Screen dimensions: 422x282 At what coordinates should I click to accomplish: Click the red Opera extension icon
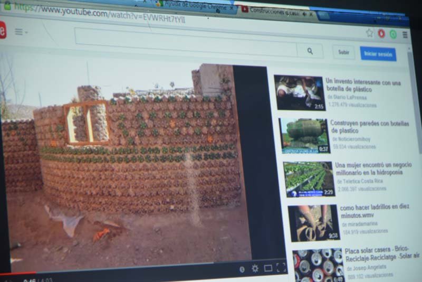coord(381,33)
